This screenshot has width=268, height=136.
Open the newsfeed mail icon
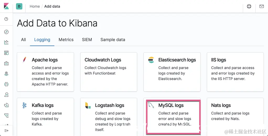tap(261, 6)
